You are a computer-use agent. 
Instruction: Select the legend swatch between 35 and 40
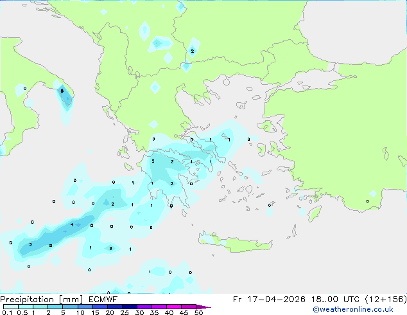[159, 307]
